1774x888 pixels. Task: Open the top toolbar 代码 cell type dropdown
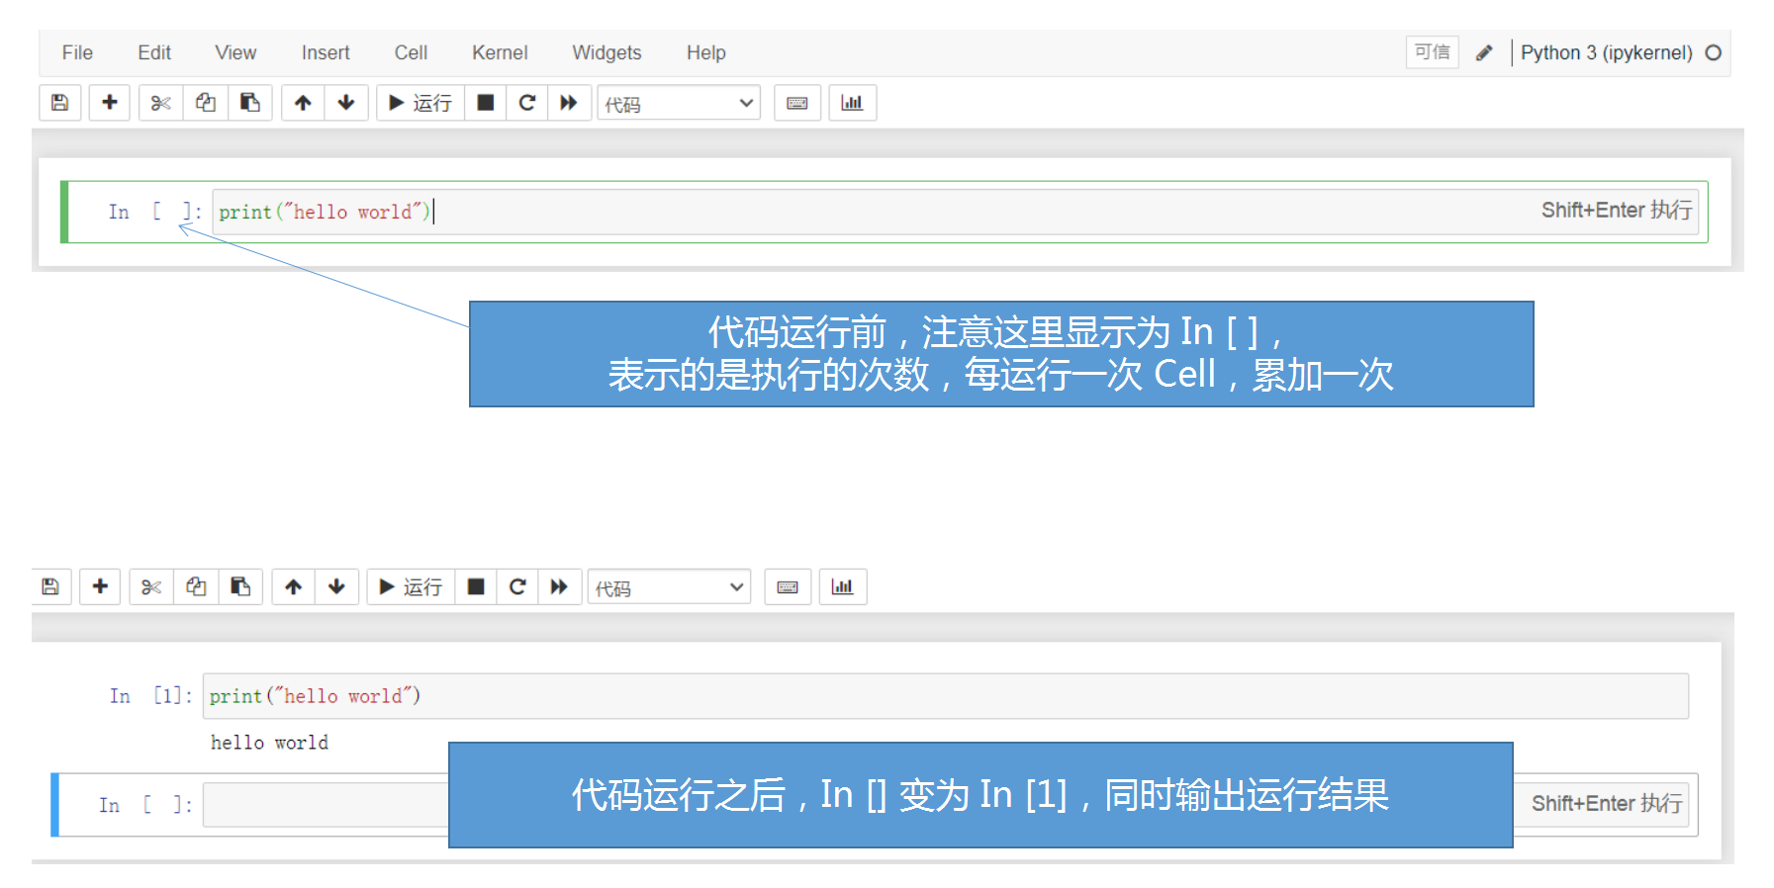click(679, 103)
